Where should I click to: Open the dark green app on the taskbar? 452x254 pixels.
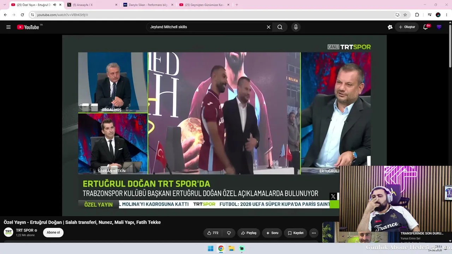(242, 248)
